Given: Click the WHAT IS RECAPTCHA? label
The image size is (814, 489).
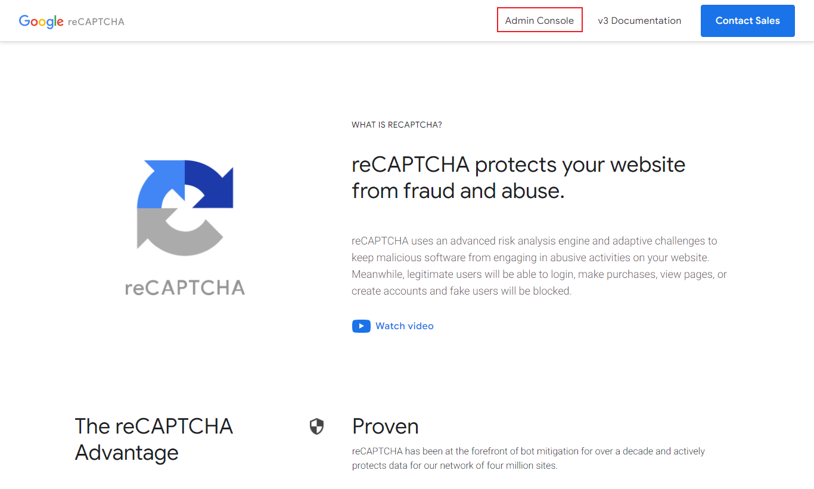Looking at the screenshot, I should (x=397, y=125).
